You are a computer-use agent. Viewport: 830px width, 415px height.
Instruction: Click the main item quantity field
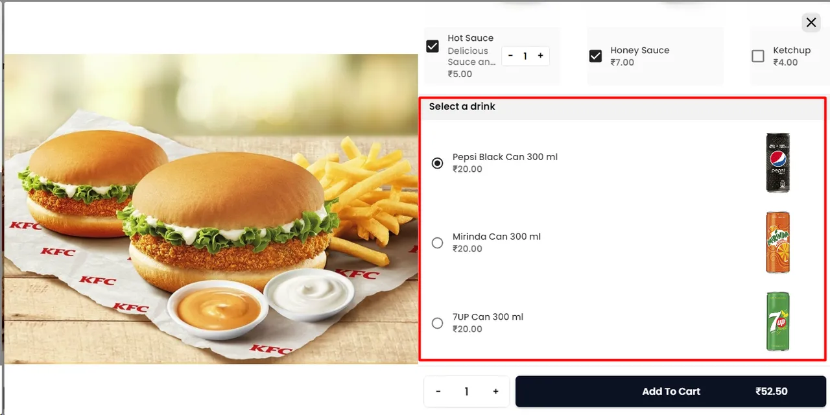point(466,392)
